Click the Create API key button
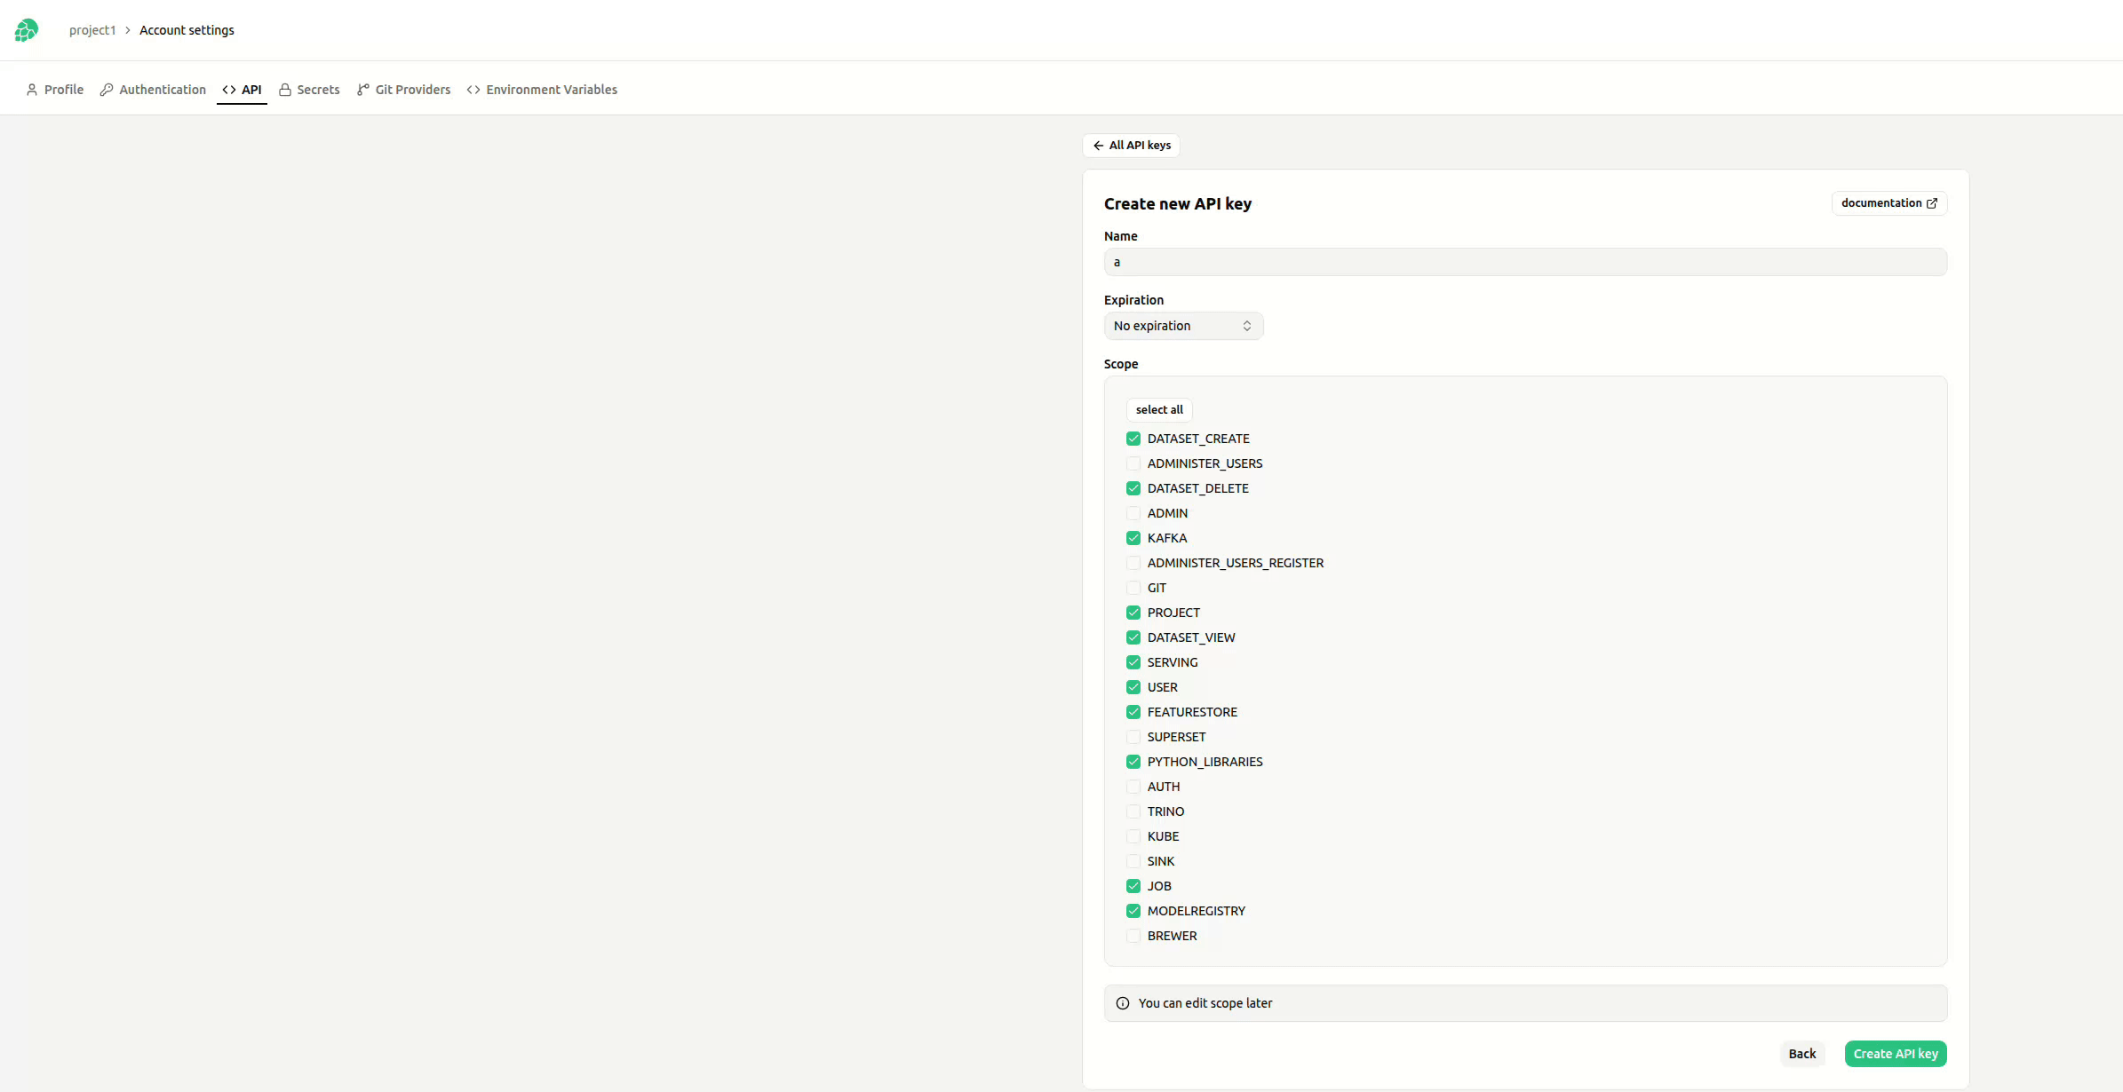 pos(1896,1054)
